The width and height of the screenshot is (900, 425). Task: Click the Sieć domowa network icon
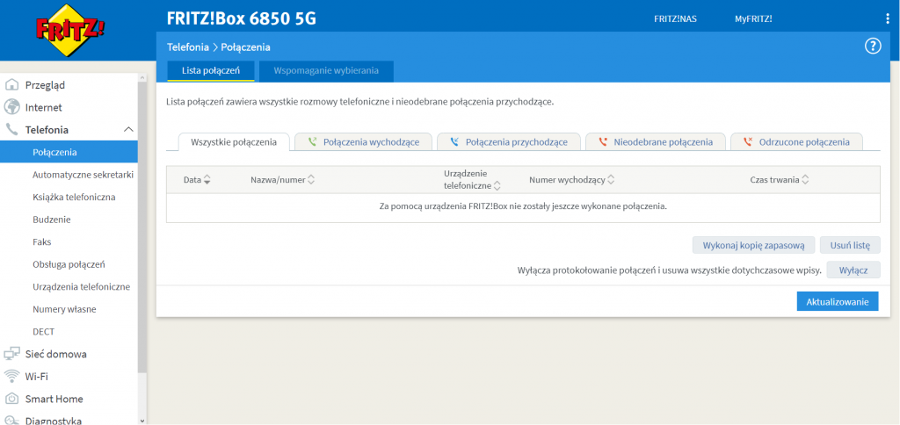[x=12, y=354]
